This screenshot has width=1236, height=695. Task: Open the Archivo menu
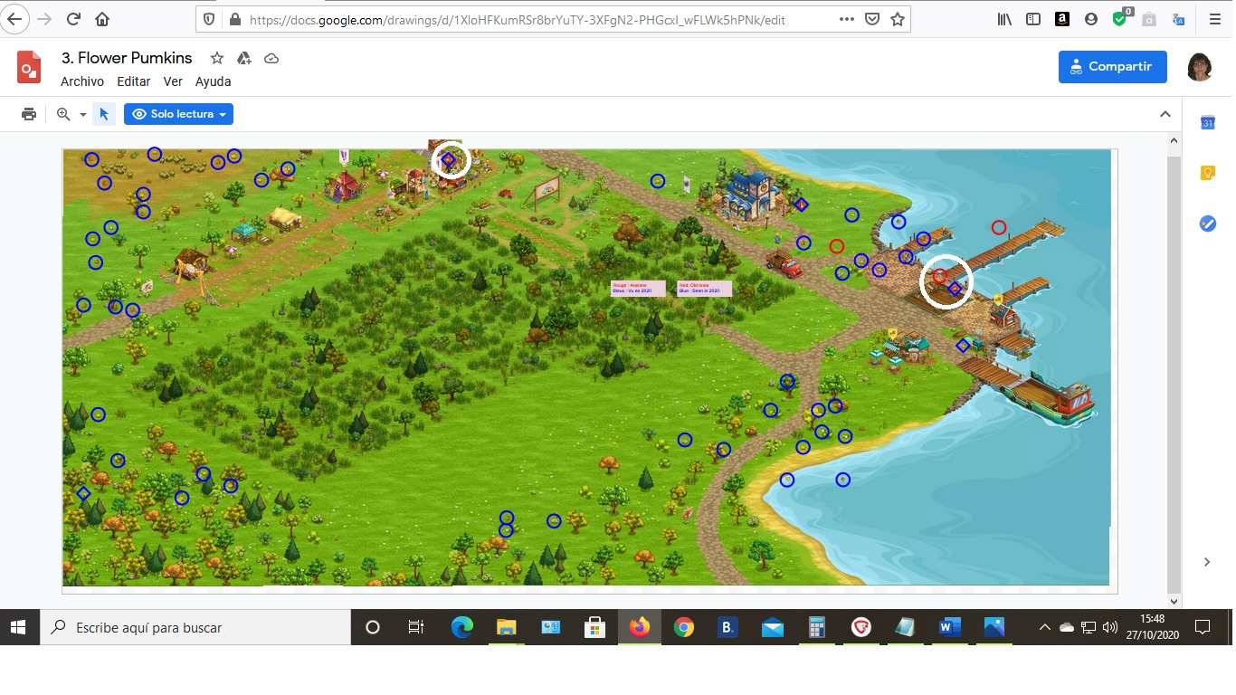[x=82, y=81]
